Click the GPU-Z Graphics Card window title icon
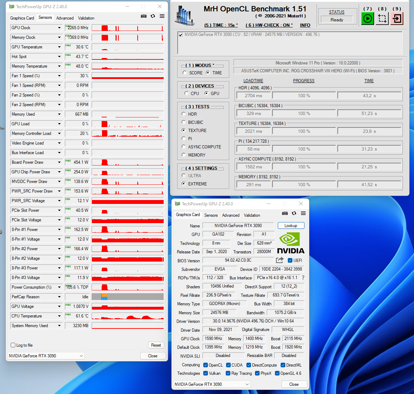This screenshot has height=394, width=414. click(178, 204)
